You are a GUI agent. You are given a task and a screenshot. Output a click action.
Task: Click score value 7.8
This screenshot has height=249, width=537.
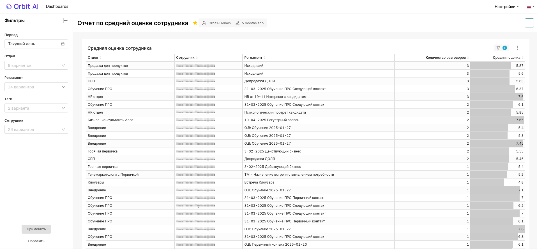coord(521,229)
